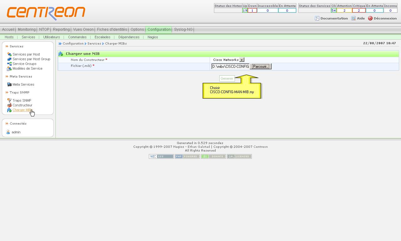Click the Meta Services monitor icon
This screenshot has height=241, width=401.
tap(9, 84)
